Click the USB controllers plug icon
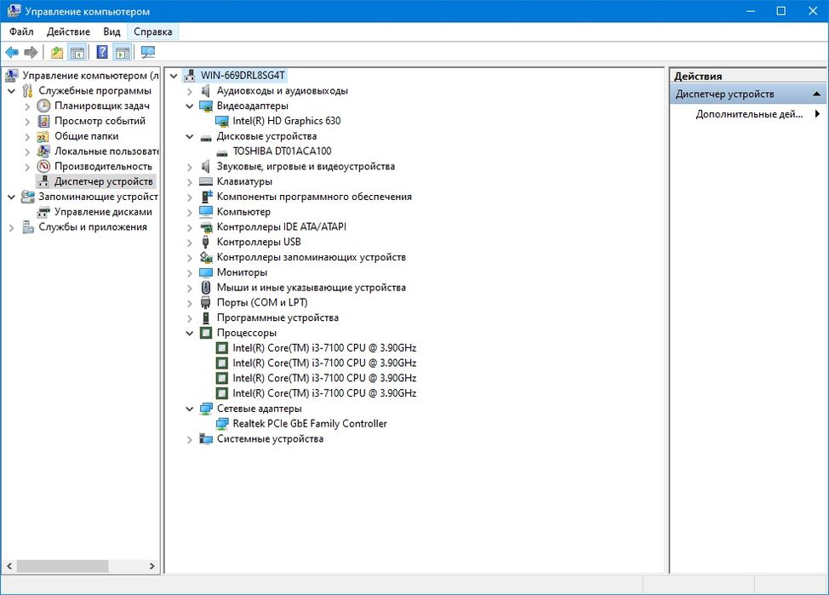The height and width of the screenshot is (595, 829). point(206,243)
